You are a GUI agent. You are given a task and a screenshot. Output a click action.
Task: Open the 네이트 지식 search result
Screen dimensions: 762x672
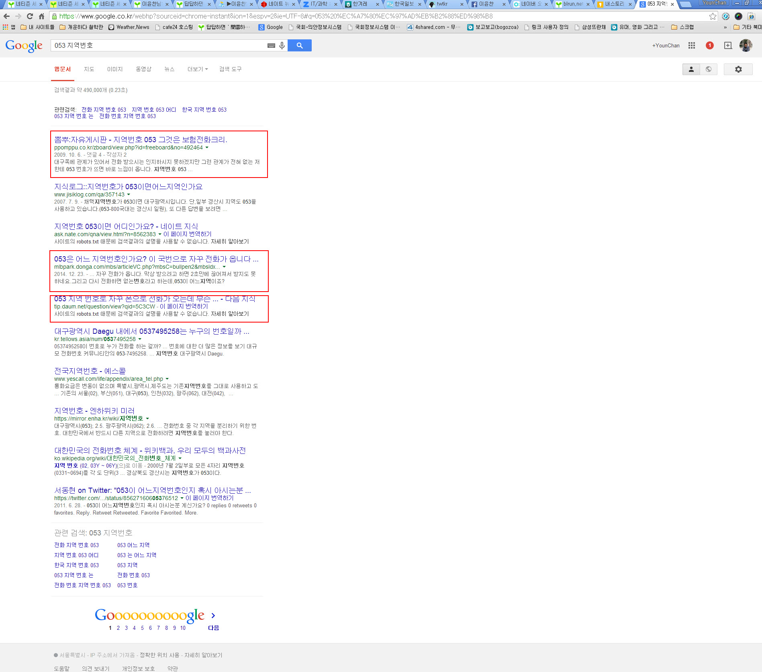126,227
